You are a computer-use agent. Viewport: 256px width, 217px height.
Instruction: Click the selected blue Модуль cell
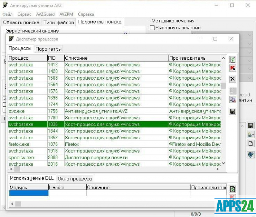coord(29,193)
